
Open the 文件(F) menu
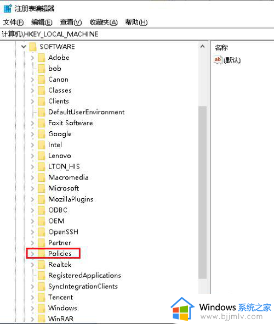[13, 23]
